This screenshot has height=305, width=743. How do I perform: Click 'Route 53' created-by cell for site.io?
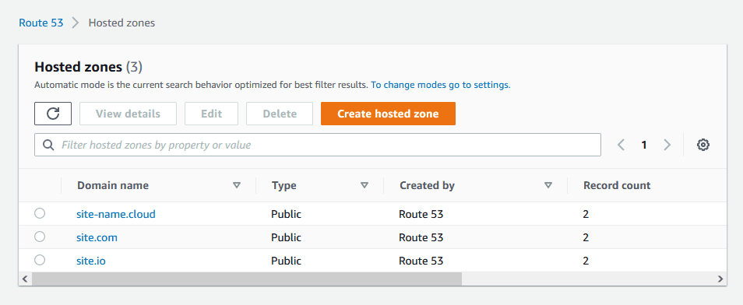(421, 261)
